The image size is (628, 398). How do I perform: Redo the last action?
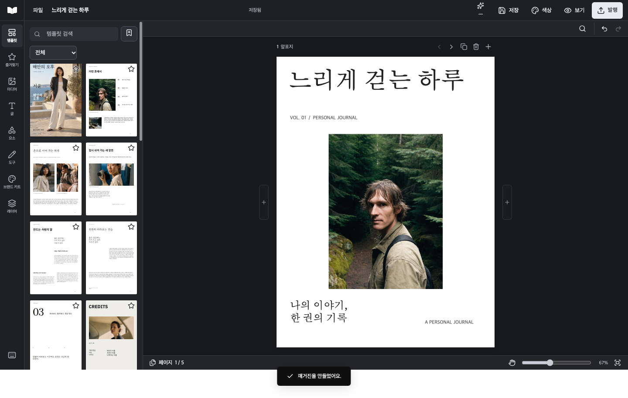coord(618,29)
